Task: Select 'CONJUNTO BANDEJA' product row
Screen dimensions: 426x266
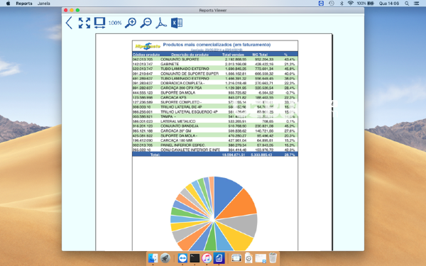Action: 215,126
